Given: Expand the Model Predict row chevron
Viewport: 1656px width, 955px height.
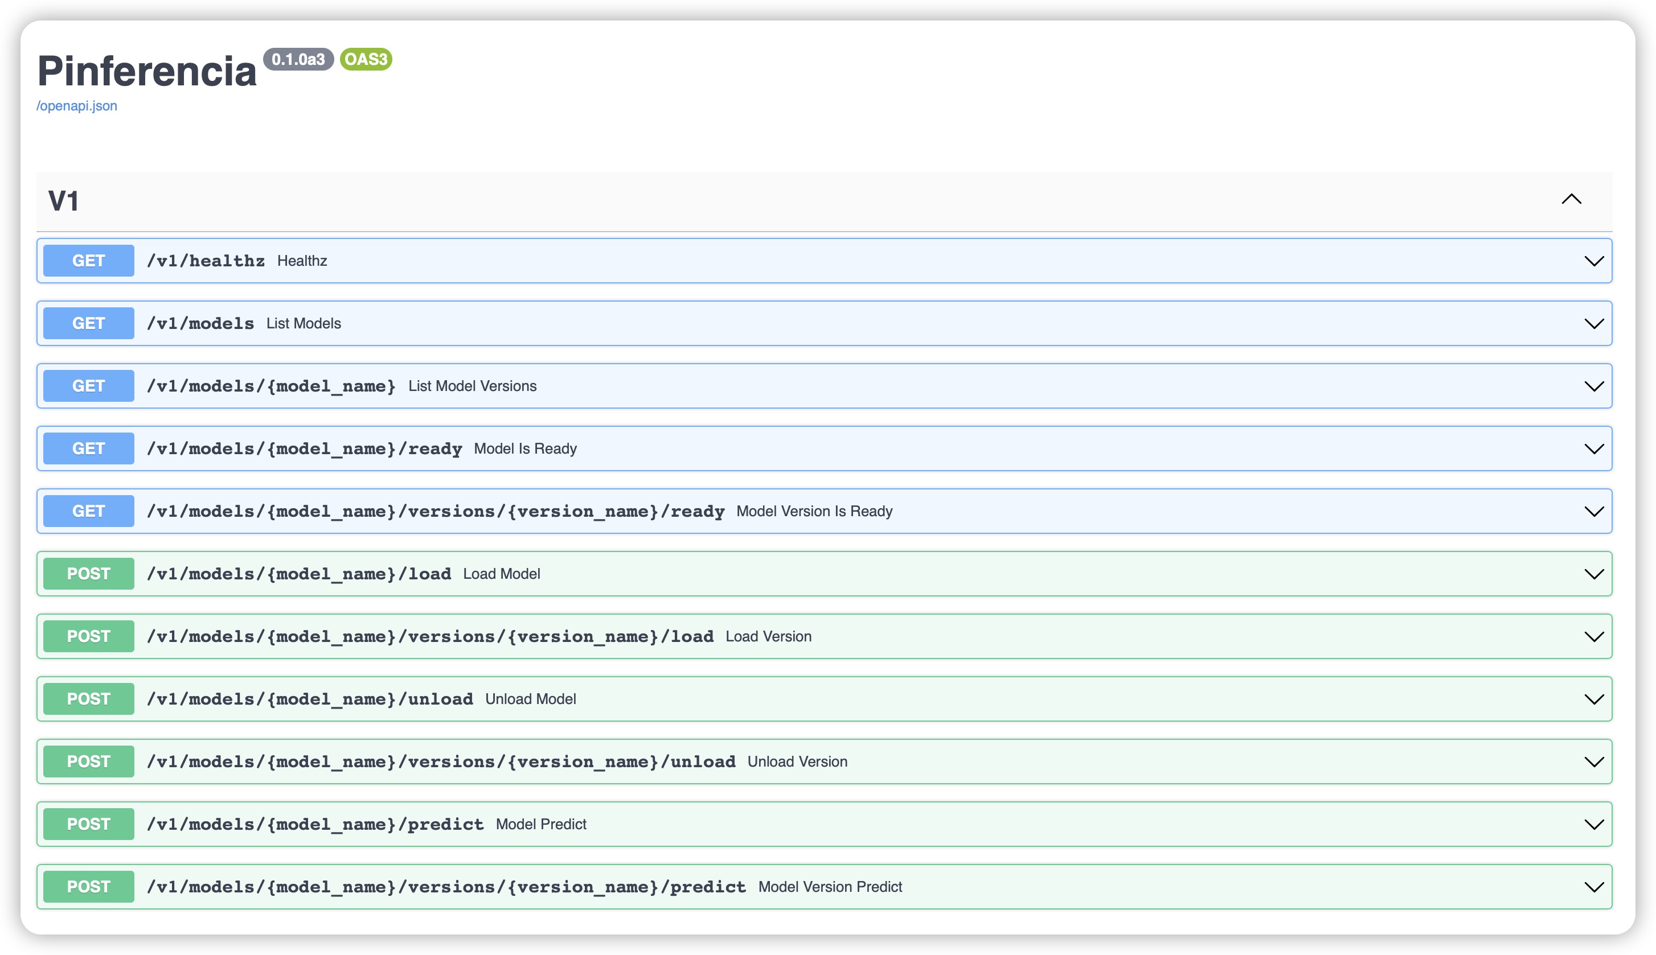Looking at the screenshot, I should [1594, 825].
